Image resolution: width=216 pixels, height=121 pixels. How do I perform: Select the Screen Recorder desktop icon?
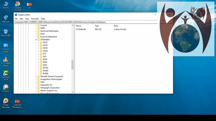(6, 103)
